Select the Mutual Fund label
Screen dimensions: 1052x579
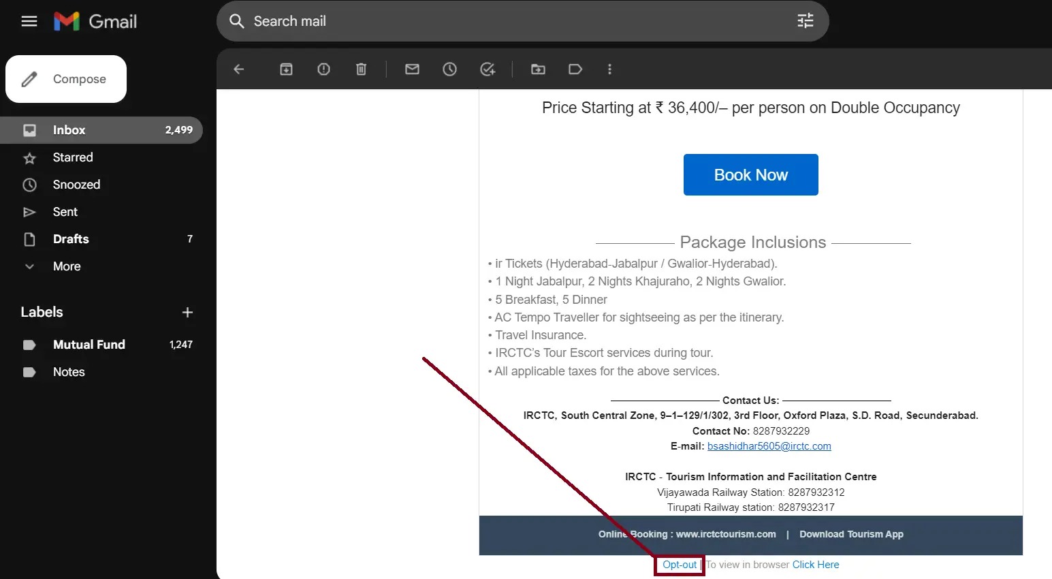[x=89, y=345]
